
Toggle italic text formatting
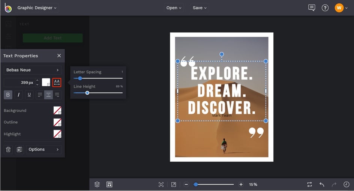tap(18, 95)
